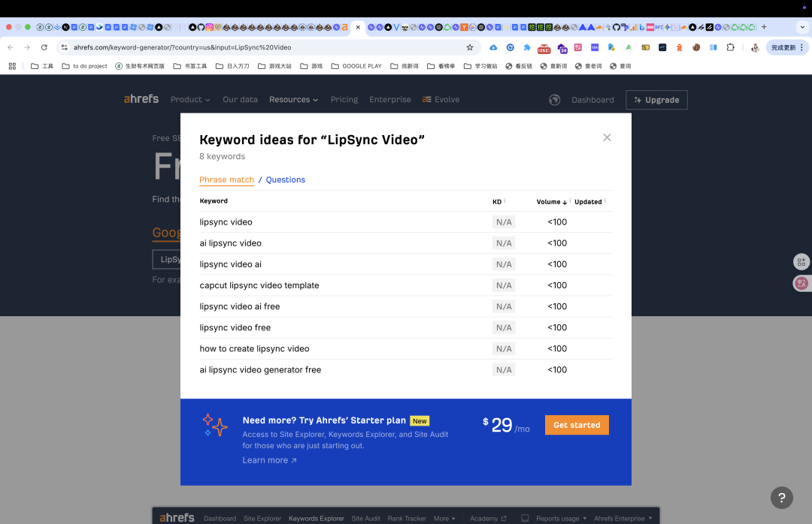Click the browser back arrow

coord(11,47)
